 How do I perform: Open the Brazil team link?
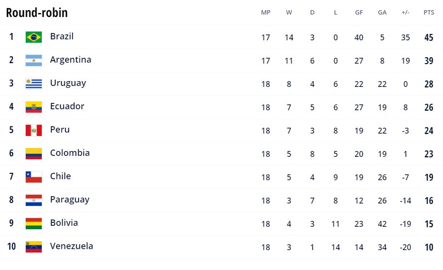point(62,36)
